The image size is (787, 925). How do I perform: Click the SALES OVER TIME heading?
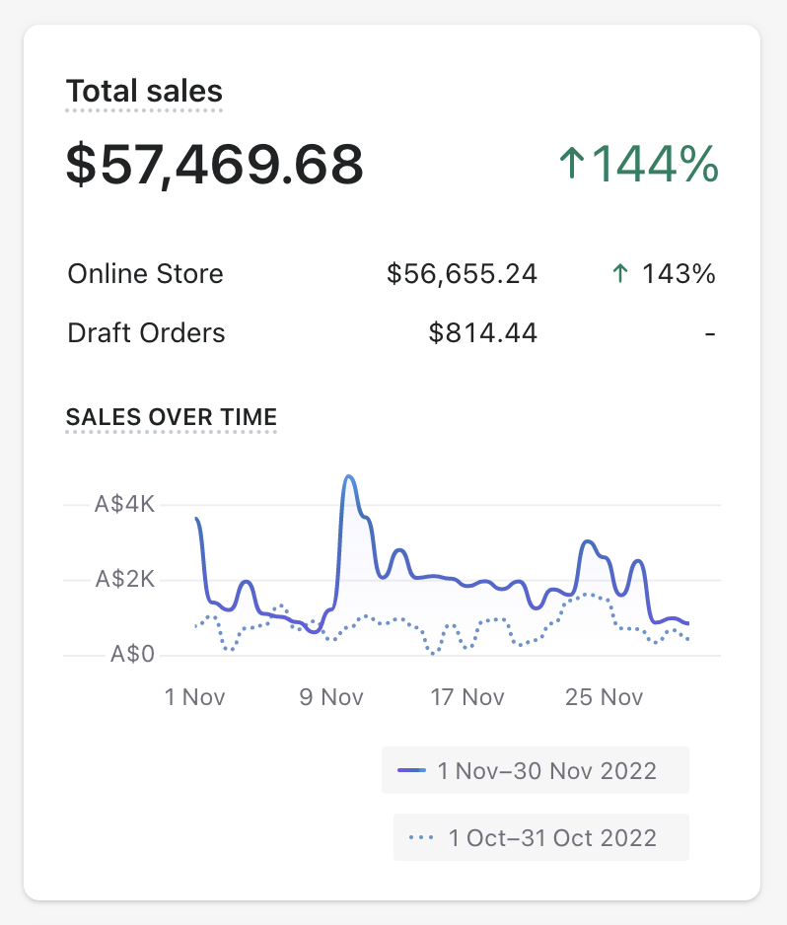pos(172,417)
